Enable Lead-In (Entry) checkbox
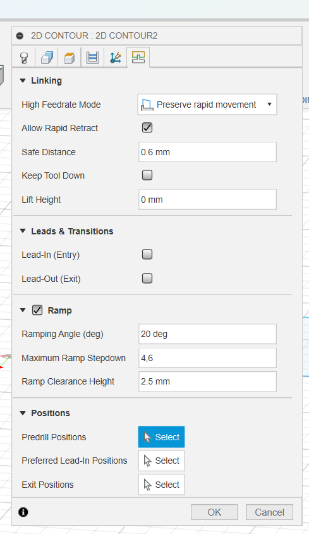Viewport: 309px width, 534px height. point(147,255)
